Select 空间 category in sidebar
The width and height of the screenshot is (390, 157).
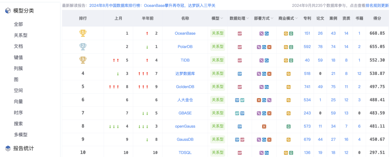(18, 90)
